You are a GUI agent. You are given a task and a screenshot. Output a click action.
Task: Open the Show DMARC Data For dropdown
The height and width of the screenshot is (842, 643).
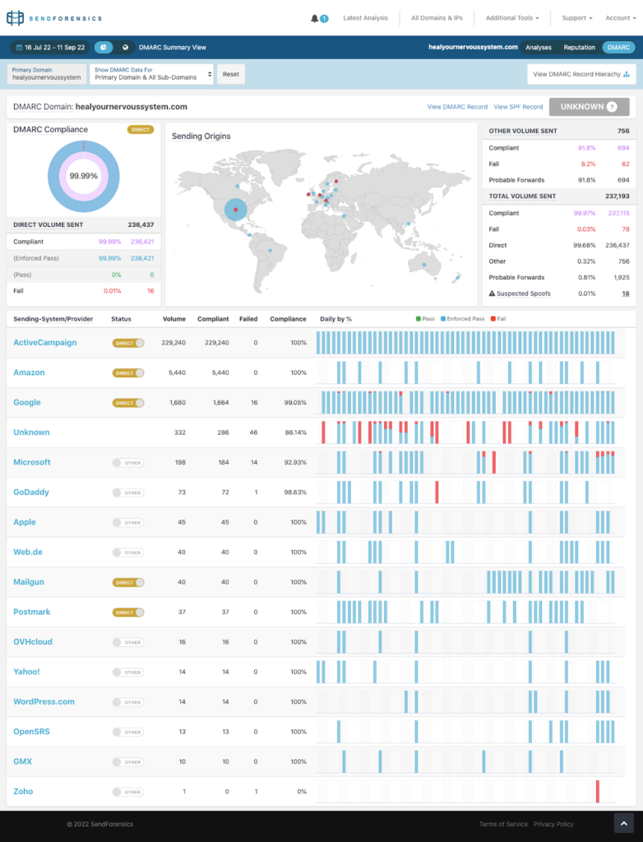point(151,74)
